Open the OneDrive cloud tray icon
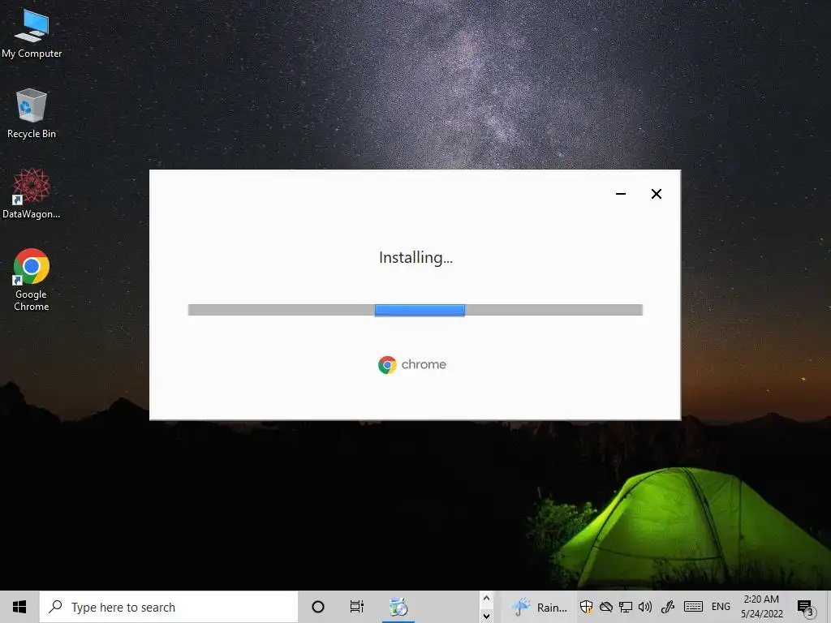 click(x=605, y=607)
